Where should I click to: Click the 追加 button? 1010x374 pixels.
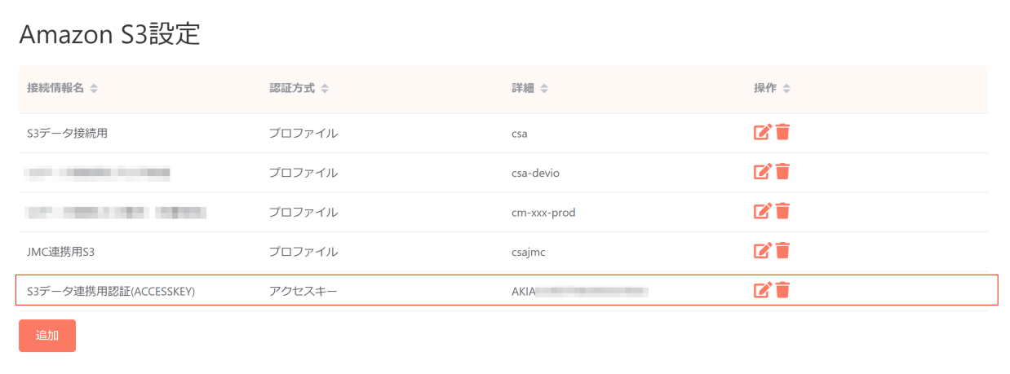pos(47,336)
